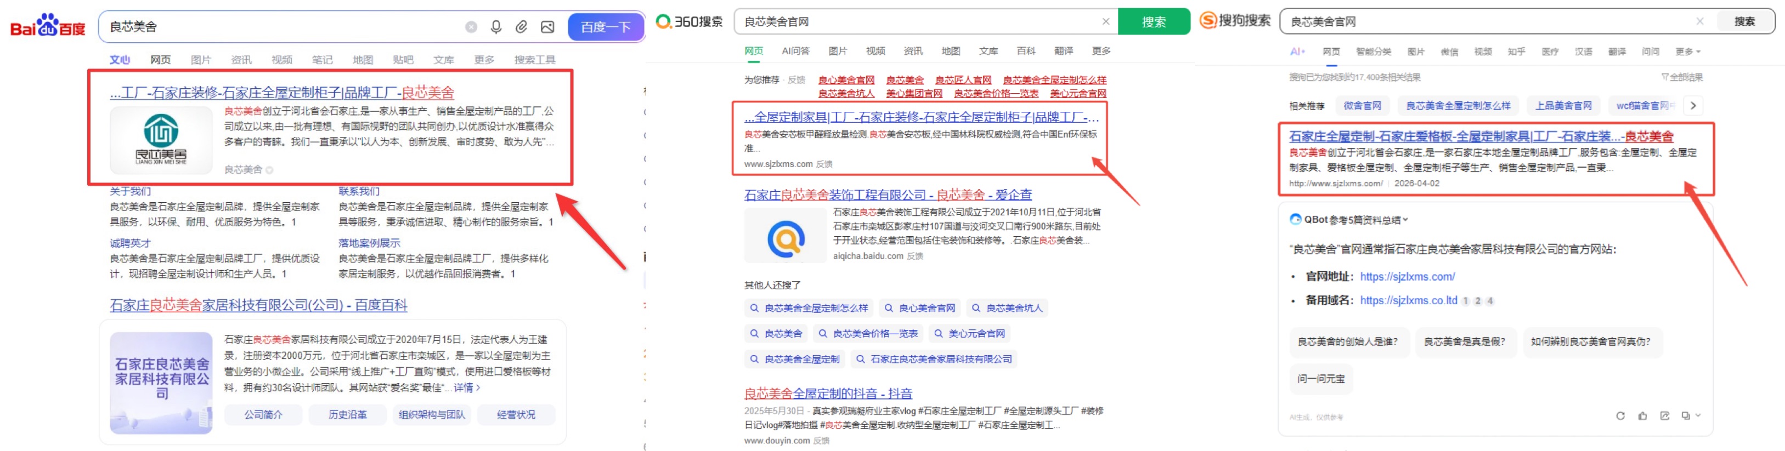Open 石家庄良芯美舍家居科技有限公司 百度百科 result
Image resolution: width=1785 pixels, height=451 pixels.
[x=258, y=305]
